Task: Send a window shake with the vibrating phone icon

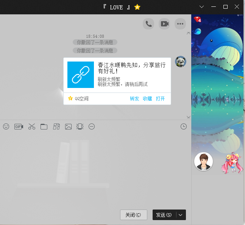Action: (x=80, y=126)
